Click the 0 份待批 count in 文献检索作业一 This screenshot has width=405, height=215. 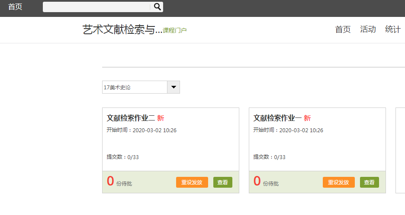(x=257, y=182)
